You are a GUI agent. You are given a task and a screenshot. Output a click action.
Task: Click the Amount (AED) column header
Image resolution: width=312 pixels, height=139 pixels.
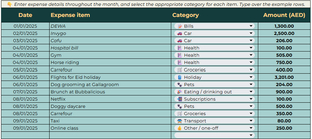point(284,15)
